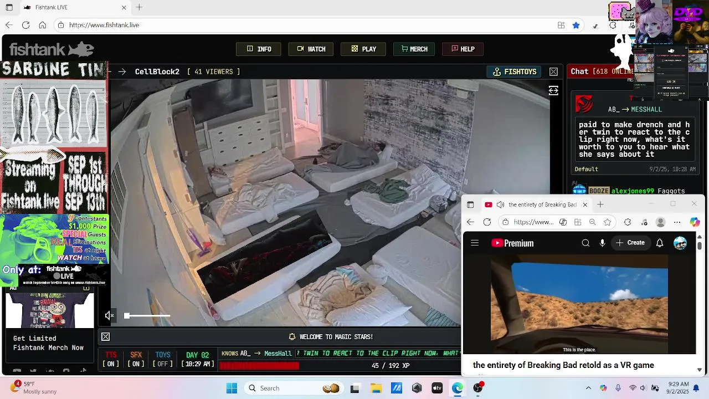This screenshot has height=399, width=709.
Task: Go to home page in main browser
Action: [42, 25]
